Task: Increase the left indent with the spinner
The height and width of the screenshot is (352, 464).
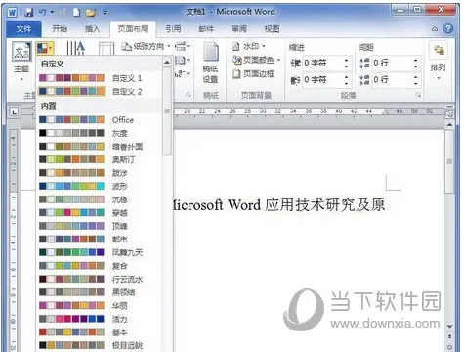Action: click(346, 60)
